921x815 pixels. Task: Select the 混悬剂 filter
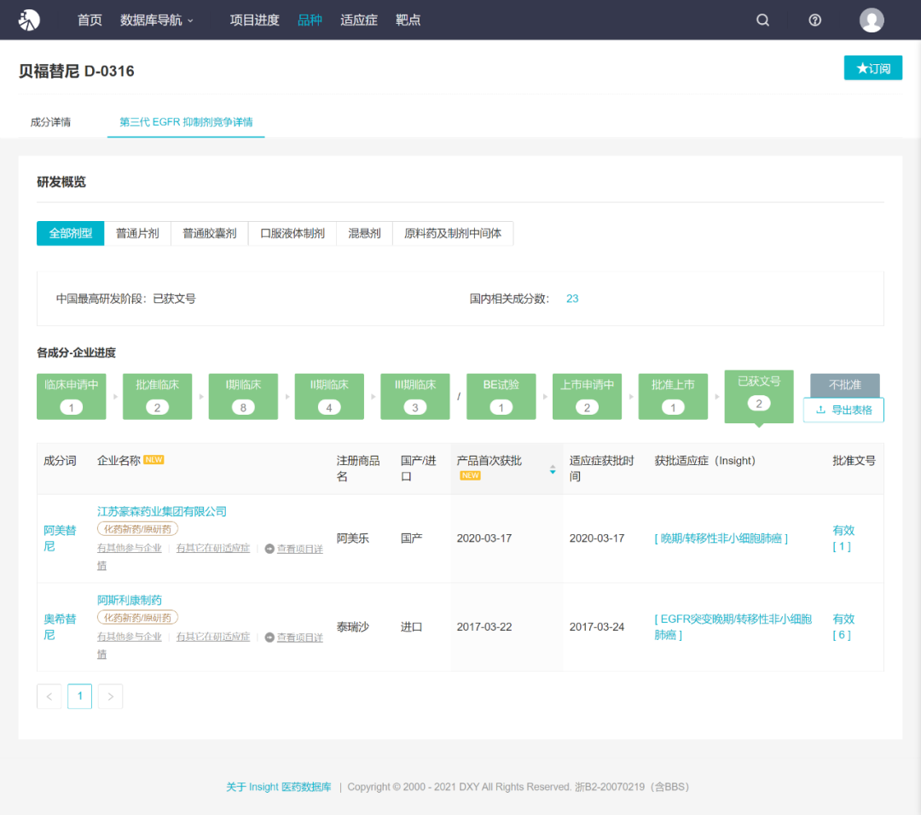coord(365,233)
